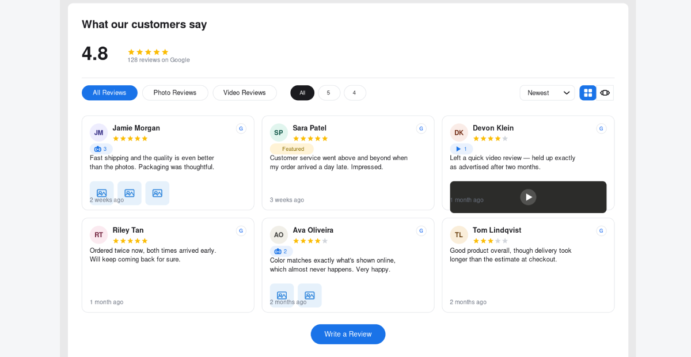Click the name Sara Patel
Image resolution: width=691 pixels, height=357 pixels.
pos(310,128)
